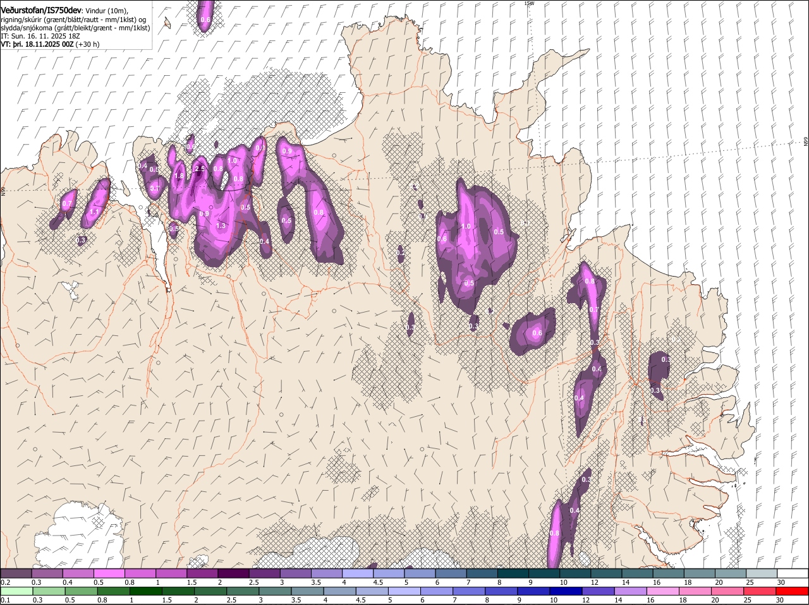Pick bottom legend swatch between 14 and 16
The height and width of the screenshot is (605, 809).
click(x=630, y=592)
